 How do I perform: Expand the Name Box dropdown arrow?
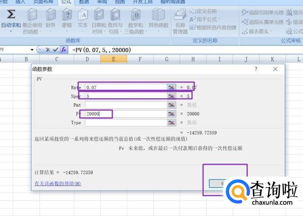(x=32, y=50)
